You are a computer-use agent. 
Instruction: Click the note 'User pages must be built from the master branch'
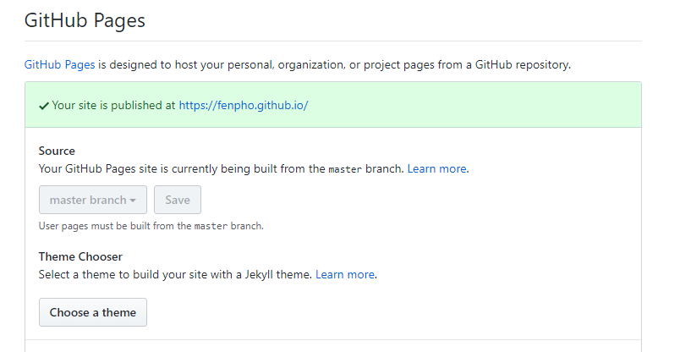pyautogui.click(x=151, y=226)
